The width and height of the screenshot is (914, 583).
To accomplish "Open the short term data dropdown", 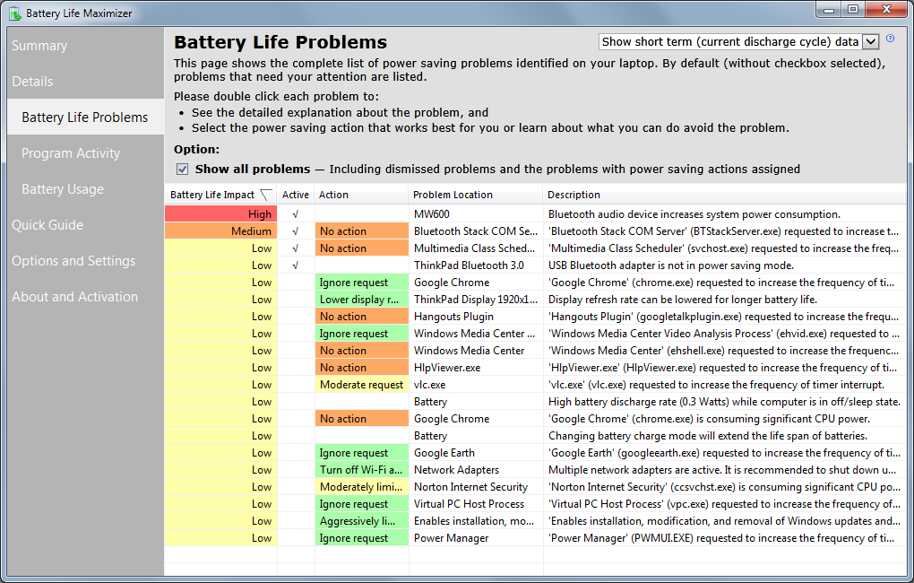I will tap(870, 41).
